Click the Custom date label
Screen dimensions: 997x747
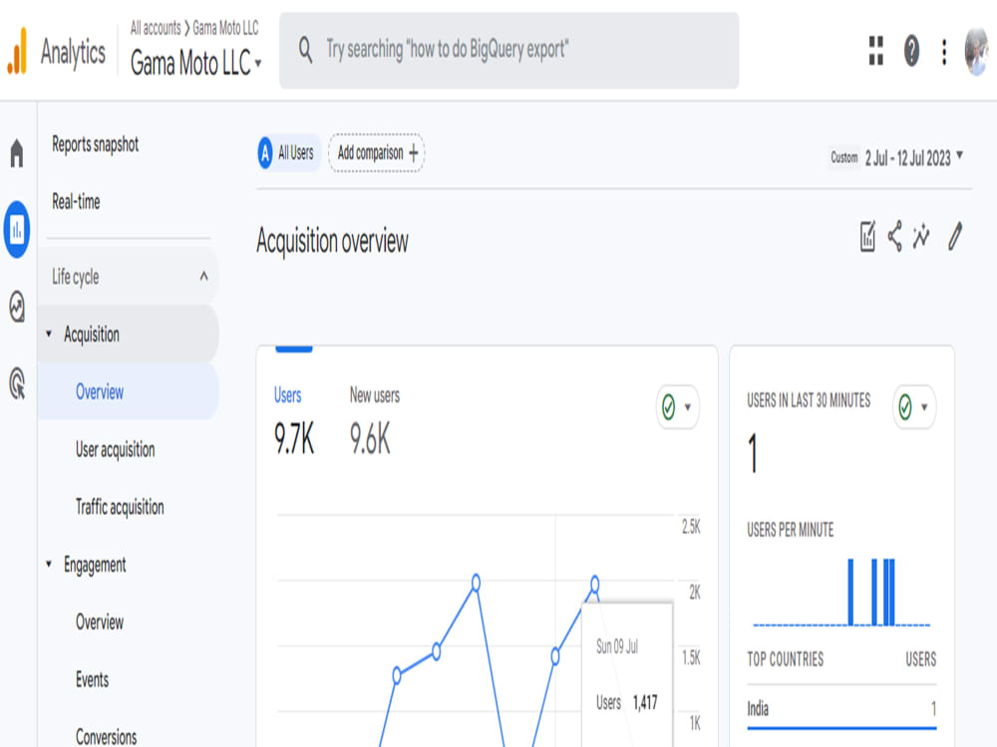[843, 157]
